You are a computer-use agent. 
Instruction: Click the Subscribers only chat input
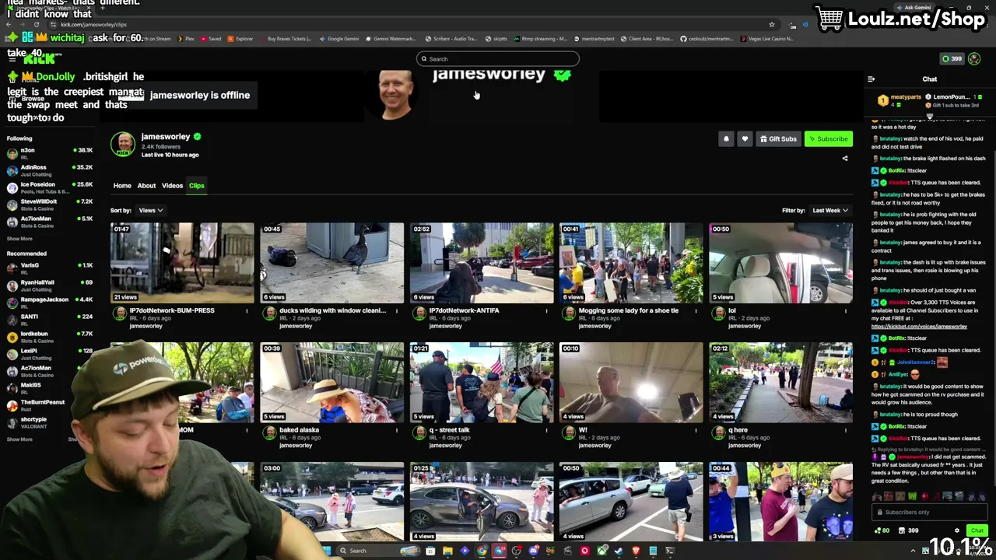click(930, 512)
